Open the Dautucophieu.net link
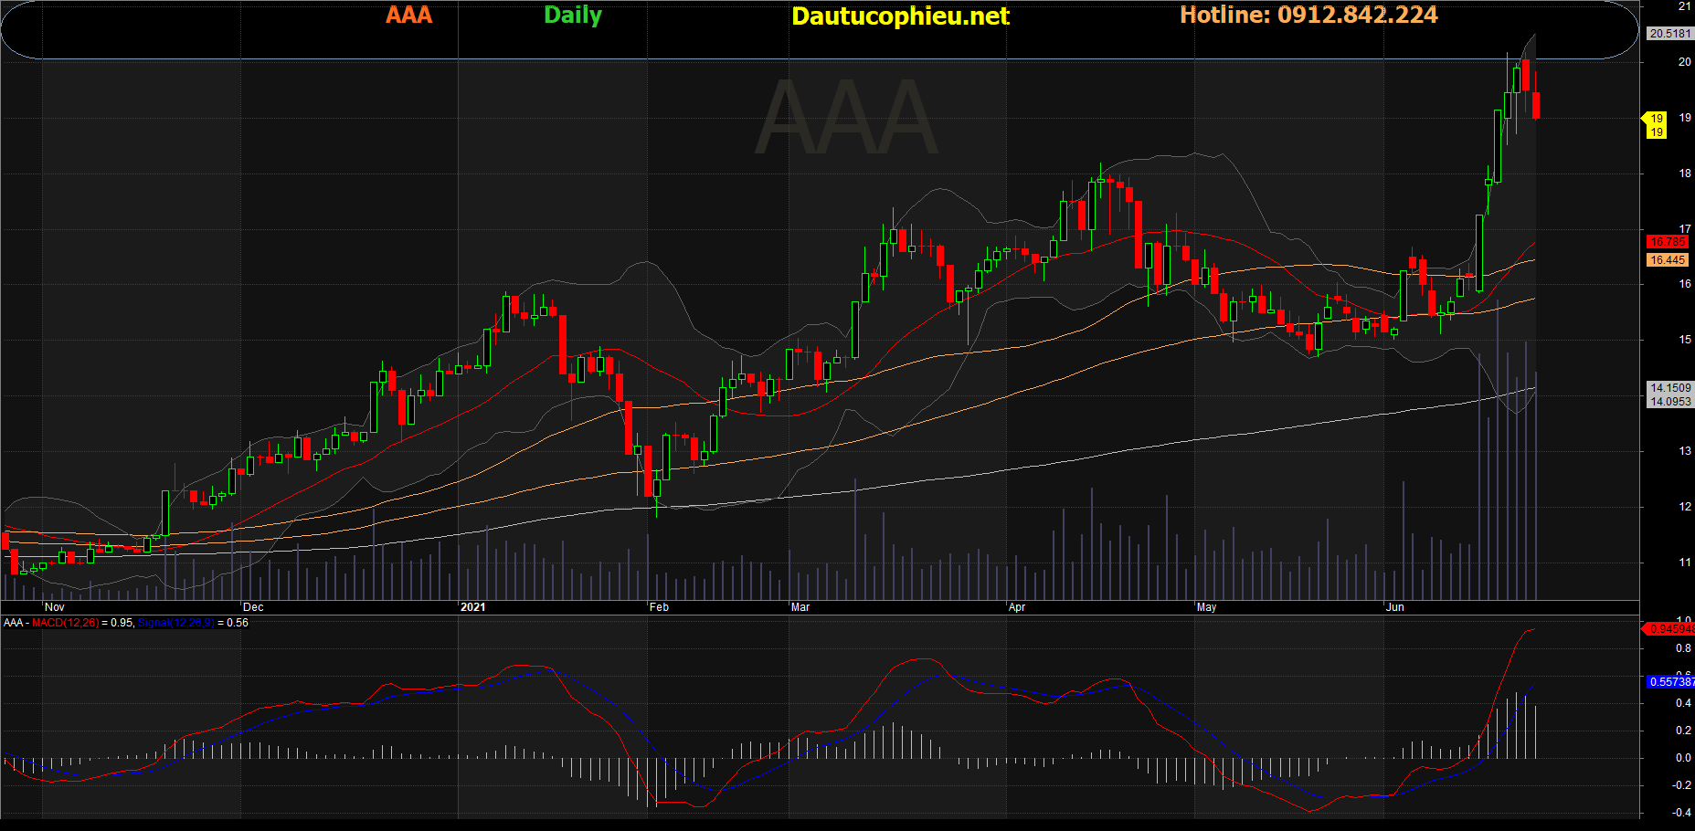The image size is (1695, 831). click(900, 16)
